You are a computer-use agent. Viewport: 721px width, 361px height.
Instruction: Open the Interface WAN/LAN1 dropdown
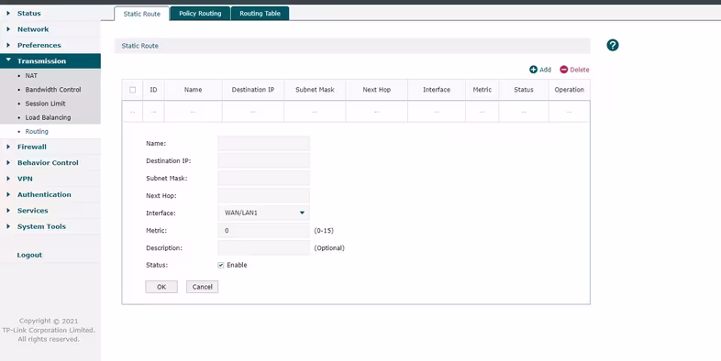tap(263, 213)
